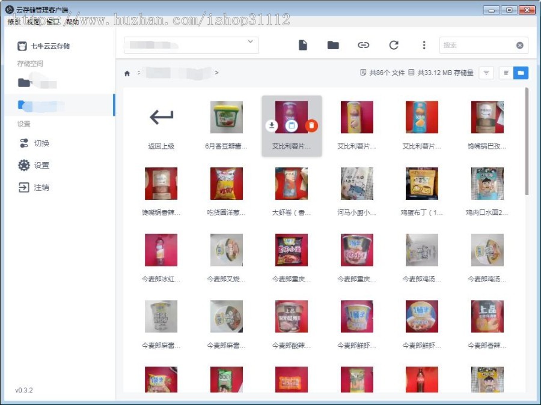The height and width of the screenshot is (405, 541).
Task: Click the vertical scrollbar of the file grid
Action: click(527, 141)
